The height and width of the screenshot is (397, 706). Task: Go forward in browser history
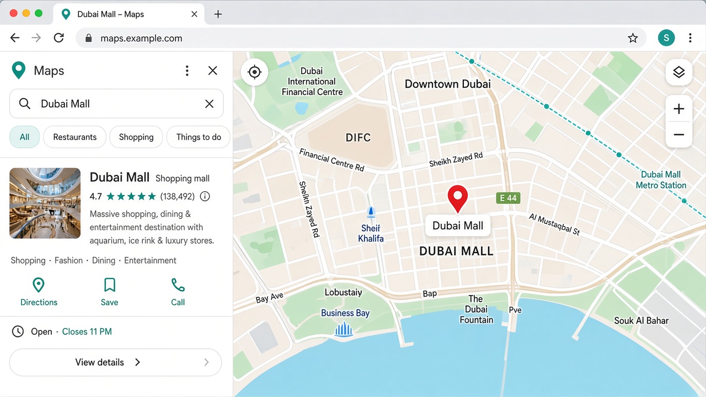[x=36, y=38]
